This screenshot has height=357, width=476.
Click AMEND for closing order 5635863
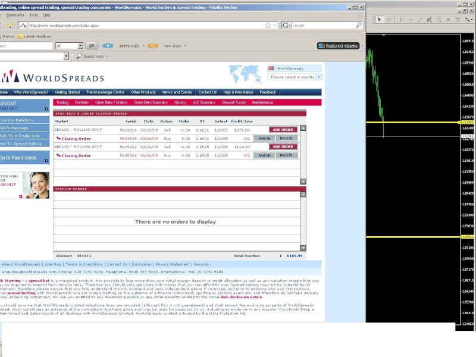point(264,155)
